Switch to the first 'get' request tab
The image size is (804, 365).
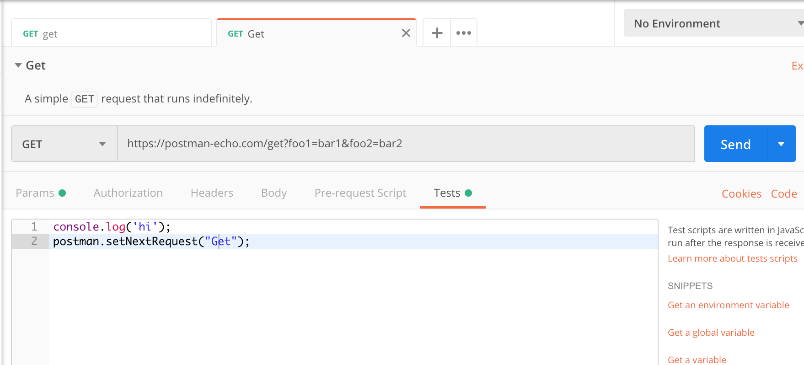coord(112,33)
